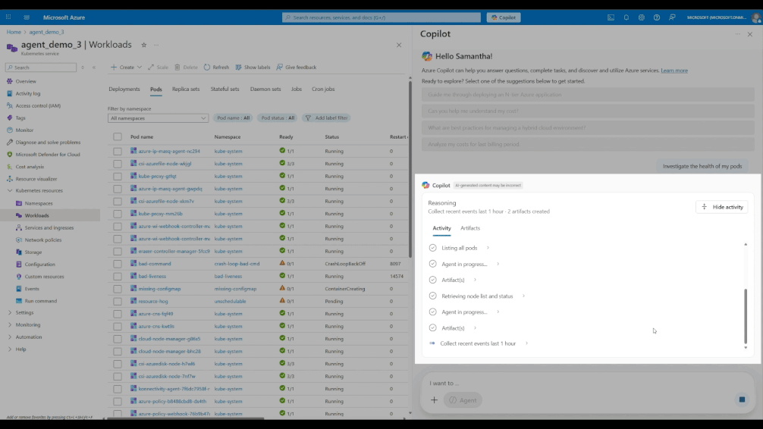The width and height of the screenshot is (763, 429).
Task: Expand Retrieving node list and status step
Action: pos(523,296)
